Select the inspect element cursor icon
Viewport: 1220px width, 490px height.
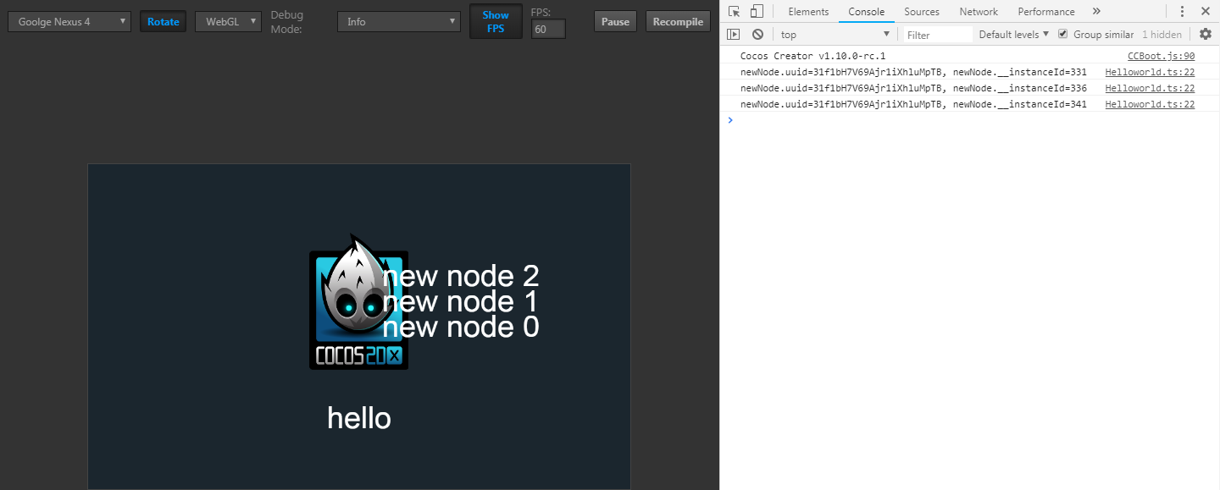tap(734, 11)
